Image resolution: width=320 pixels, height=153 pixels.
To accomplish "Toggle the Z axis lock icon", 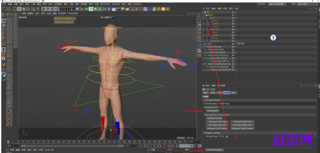I will click(x=52, y=9).
